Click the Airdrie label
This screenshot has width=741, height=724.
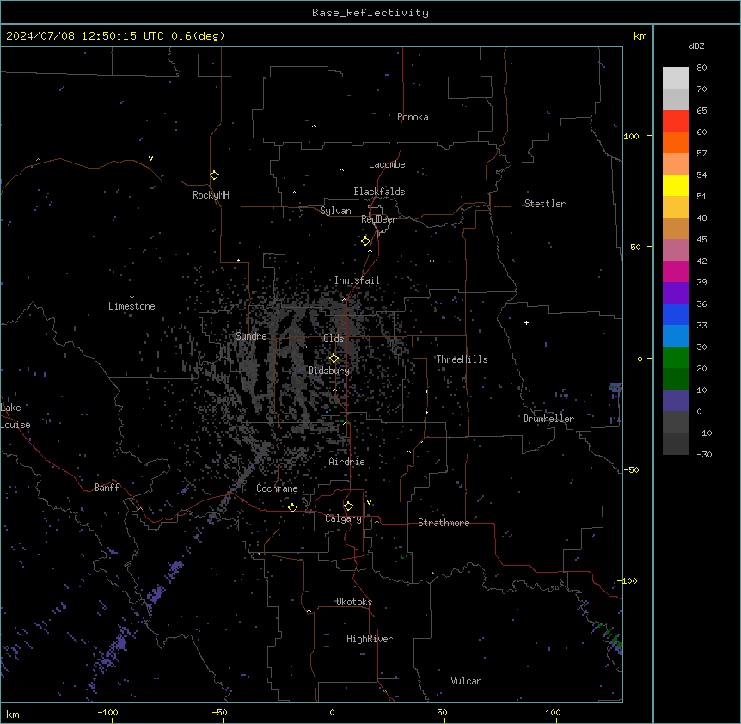click(x=346, y=462)
